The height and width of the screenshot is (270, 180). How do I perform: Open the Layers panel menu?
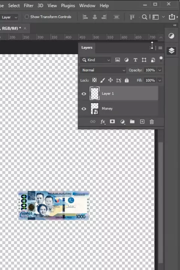160,48
